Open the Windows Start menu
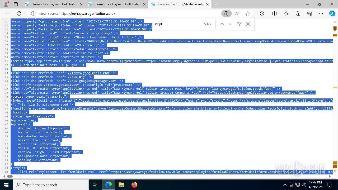 (6, 185)
